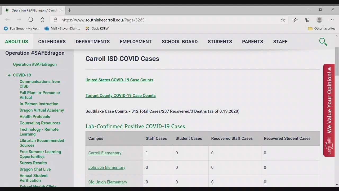Open the Carroll Elementary campus page

point(105,153)
